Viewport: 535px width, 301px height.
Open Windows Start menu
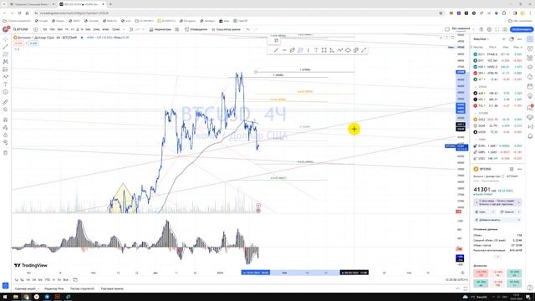5,297
